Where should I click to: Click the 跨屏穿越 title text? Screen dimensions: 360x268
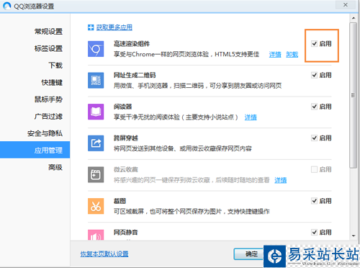(126, 138)
